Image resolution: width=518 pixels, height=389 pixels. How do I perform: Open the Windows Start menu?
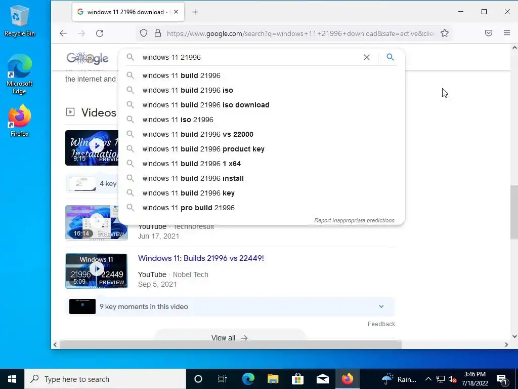[12, 379]
